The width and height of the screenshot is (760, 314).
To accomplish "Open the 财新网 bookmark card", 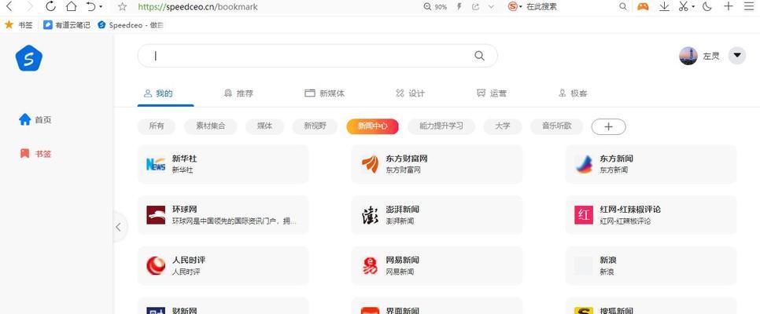I will 223,306.
